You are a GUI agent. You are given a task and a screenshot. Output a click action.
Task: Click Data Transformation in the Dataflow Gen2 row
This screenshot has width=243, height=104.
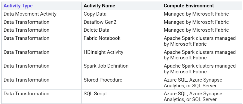[x=26, y=22]
